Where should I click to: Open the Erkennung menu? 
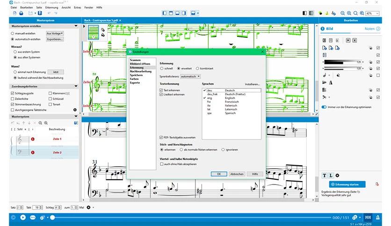[51, 7]
